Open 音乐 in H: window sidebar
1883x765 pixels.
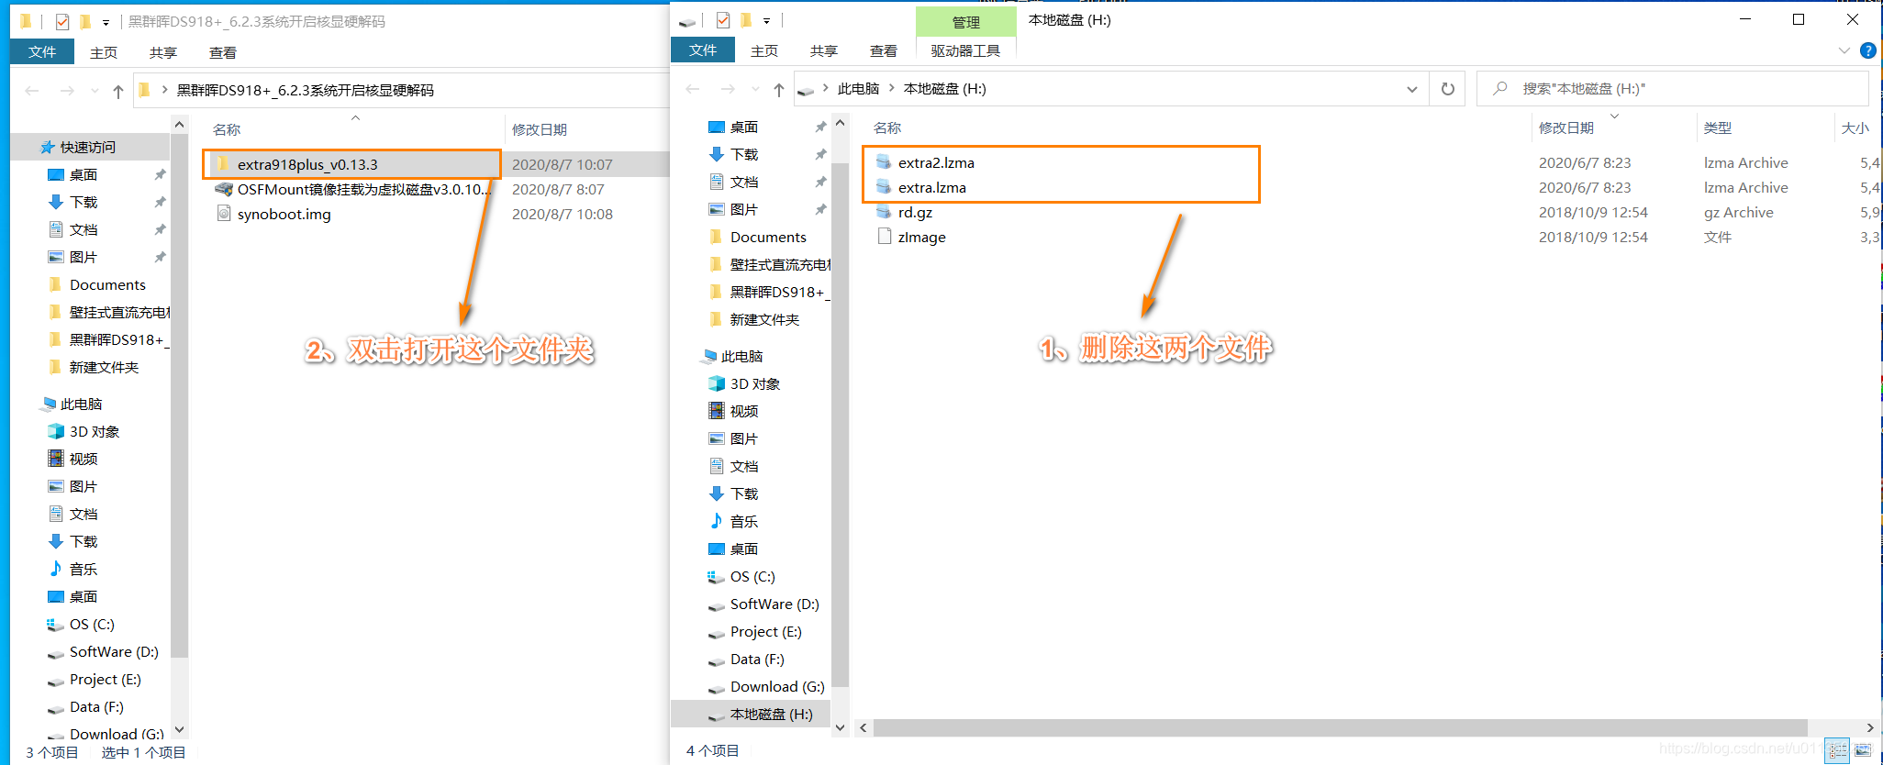click(x=743, y=521)
